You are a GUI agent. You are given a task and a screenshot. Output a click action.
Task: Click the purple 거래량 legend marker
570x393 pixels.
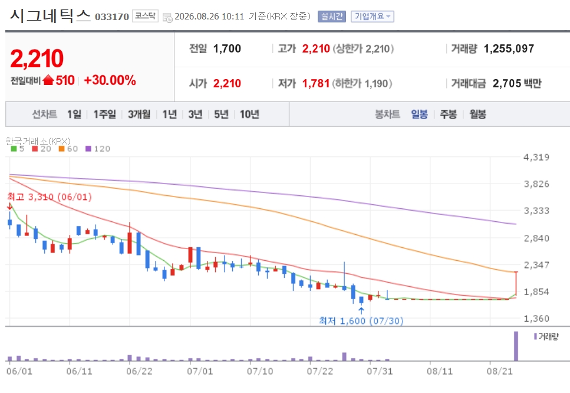click(x=535, y=336)
